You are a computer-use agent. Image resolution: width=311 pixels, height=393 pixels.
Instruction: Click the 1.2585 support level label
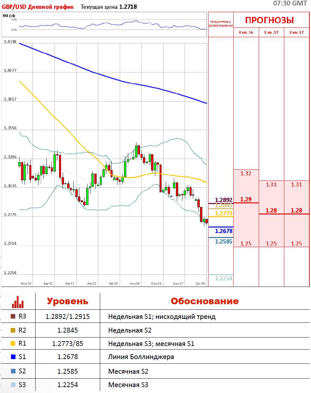(224, 242)
